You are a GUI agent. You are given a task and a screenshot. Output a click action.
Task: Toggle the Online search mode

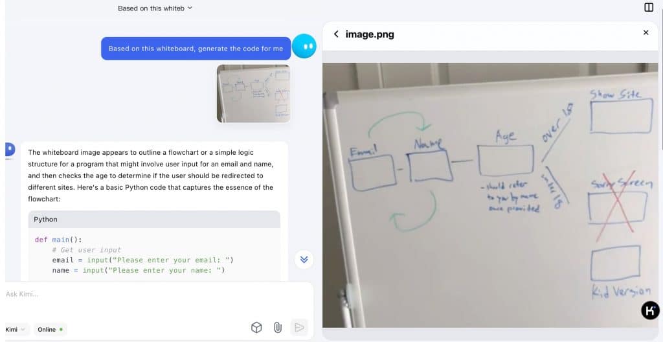(51, 329)
